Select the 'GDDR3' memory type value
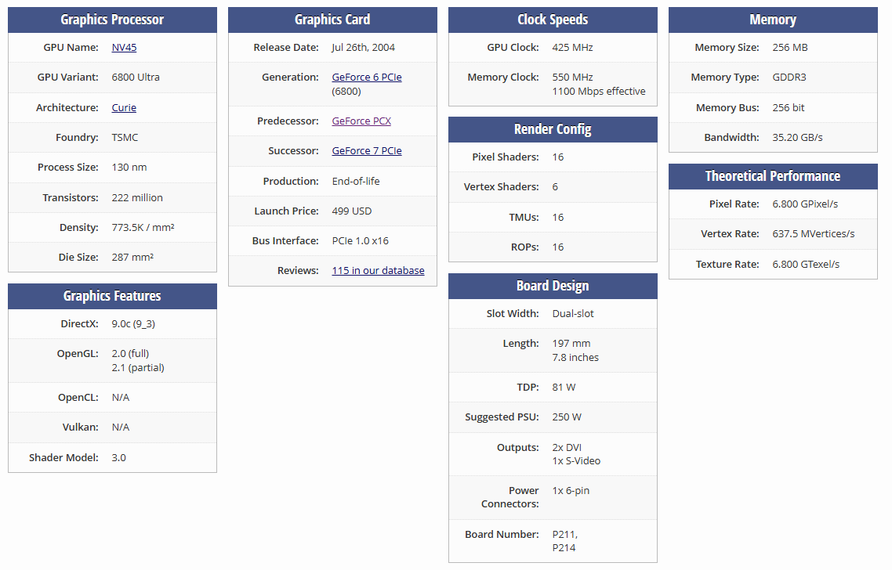Image resolution: width=892 pixels, height=570 pixels. pyautogui.click(x=789, y=78)
